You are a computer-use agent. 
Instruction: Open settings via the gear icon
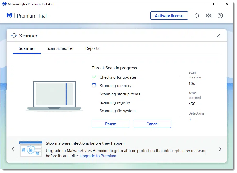point(208,15)
